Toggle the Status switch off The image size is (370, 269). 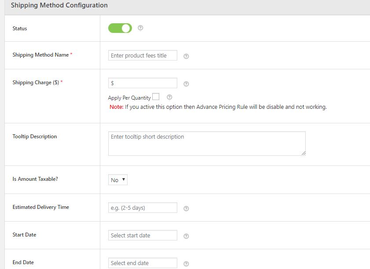coord(120,28)
